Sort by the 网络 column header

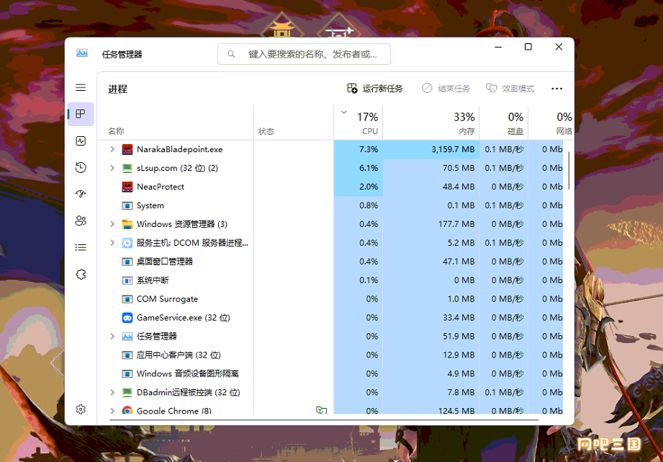coord(551,123)
